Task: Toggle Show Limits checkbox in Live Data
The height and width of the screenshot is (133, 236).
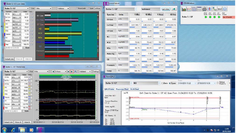Action: [x=76, y=8]
